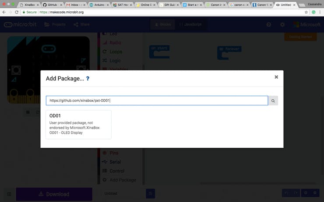Click the zoom out button
The height and width of the screenshot is (202, 324).
click(x=315, y=193)
